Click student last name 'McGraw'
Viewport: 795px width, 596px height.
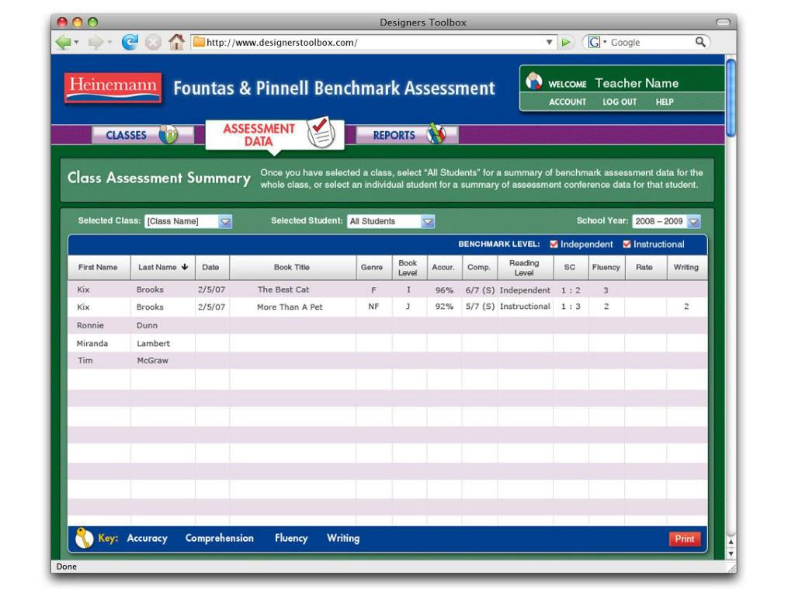click(x=152, y=360)
